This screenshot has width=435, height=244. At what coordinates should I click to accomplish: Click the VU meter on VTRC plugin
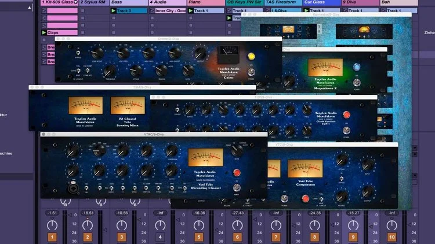pyautogui.click(x=205, y=157)
